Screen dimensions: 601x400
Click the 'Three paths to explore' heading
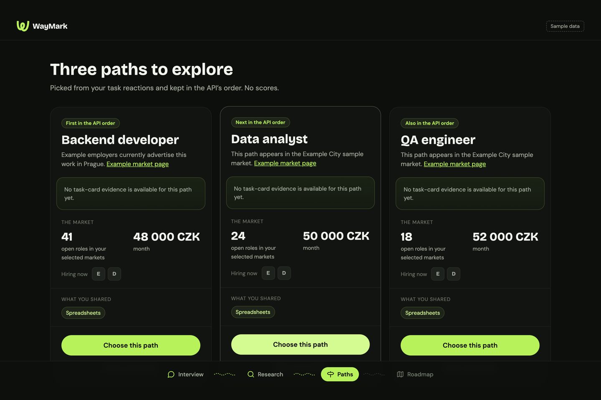point(141,70)
